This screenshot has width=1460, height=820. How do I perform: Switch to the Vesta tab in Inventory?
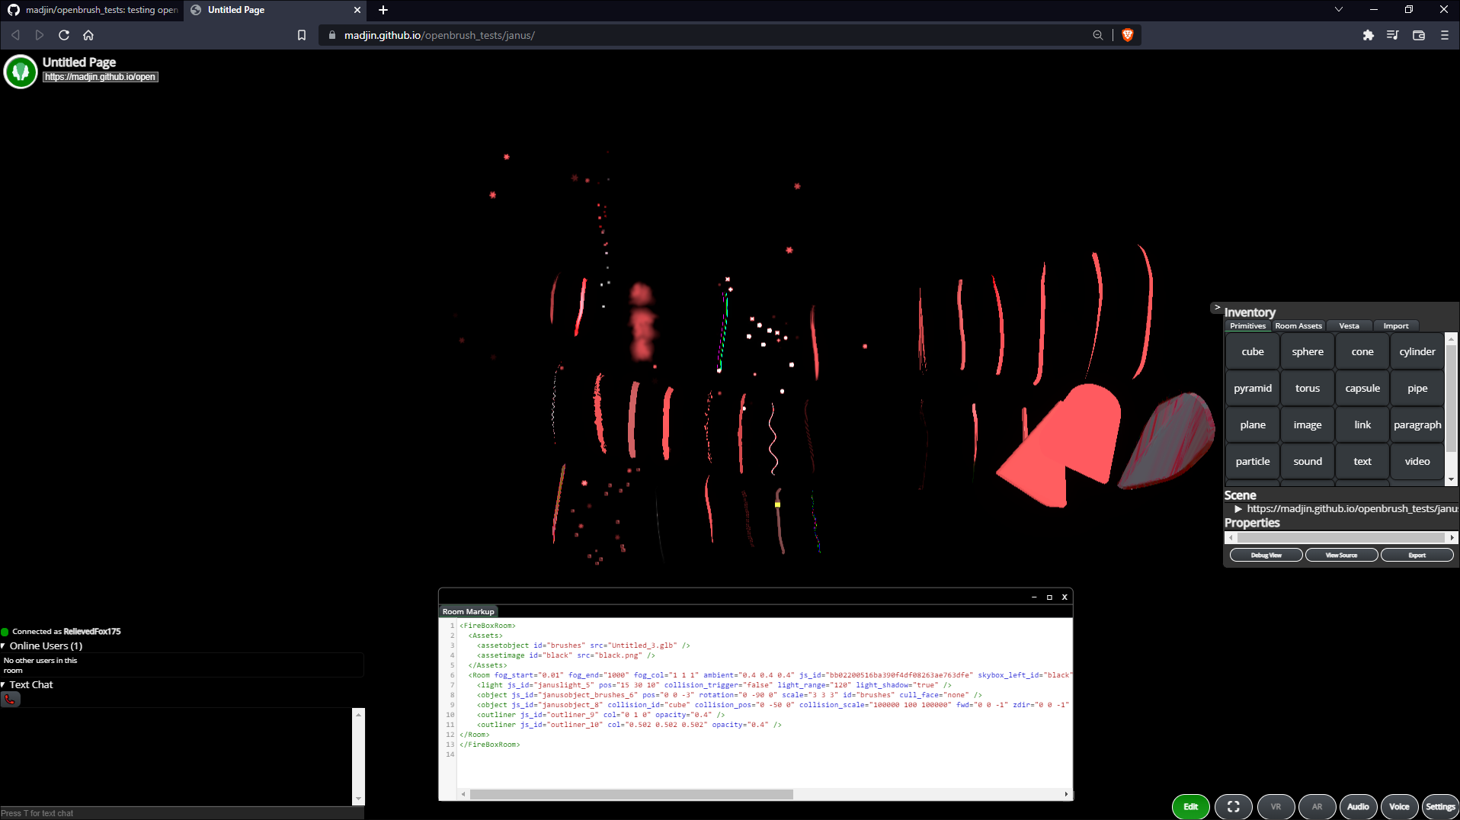pos(1349,325)
